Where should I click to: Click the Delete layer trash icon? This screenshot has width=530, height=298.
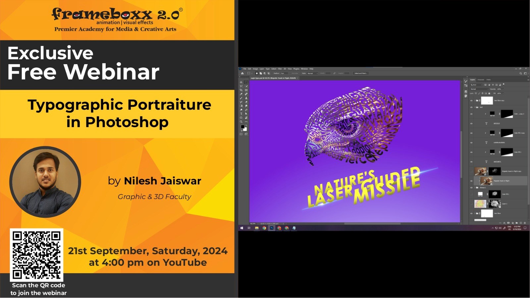(525, 223)
